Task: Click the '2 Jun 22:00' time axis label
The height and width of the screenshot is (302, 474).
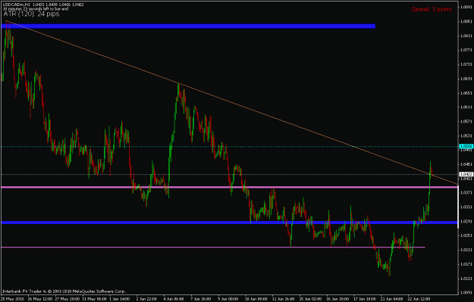Action: coord(146,299)
